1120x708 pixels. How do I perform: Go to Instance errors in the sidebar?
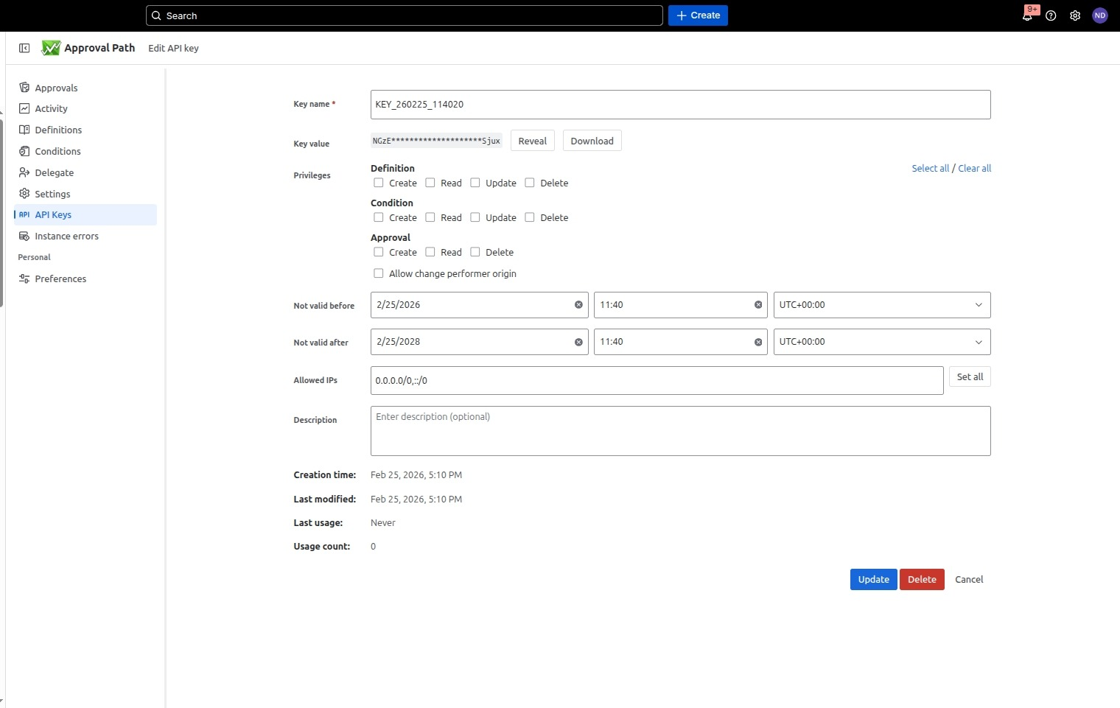click(66, 236)
